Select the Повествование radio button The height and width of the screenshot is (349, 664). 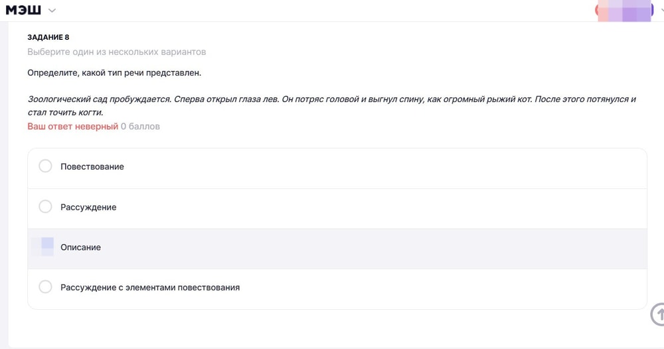[x=45, y=167]
